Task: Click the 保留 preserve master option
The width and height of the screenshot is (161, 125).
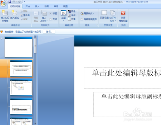Action: click(x=24, y=19)
